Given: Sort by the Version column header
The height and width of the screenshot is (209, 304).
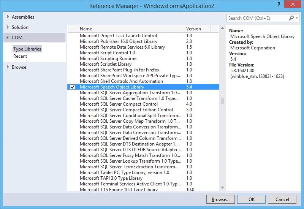Looking at the screenshot, I should 197,29.
